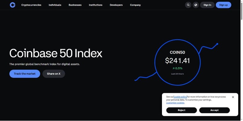Click the page vertical scrollbar thumb
243x121 pixels.
click(x=242, y=11)
